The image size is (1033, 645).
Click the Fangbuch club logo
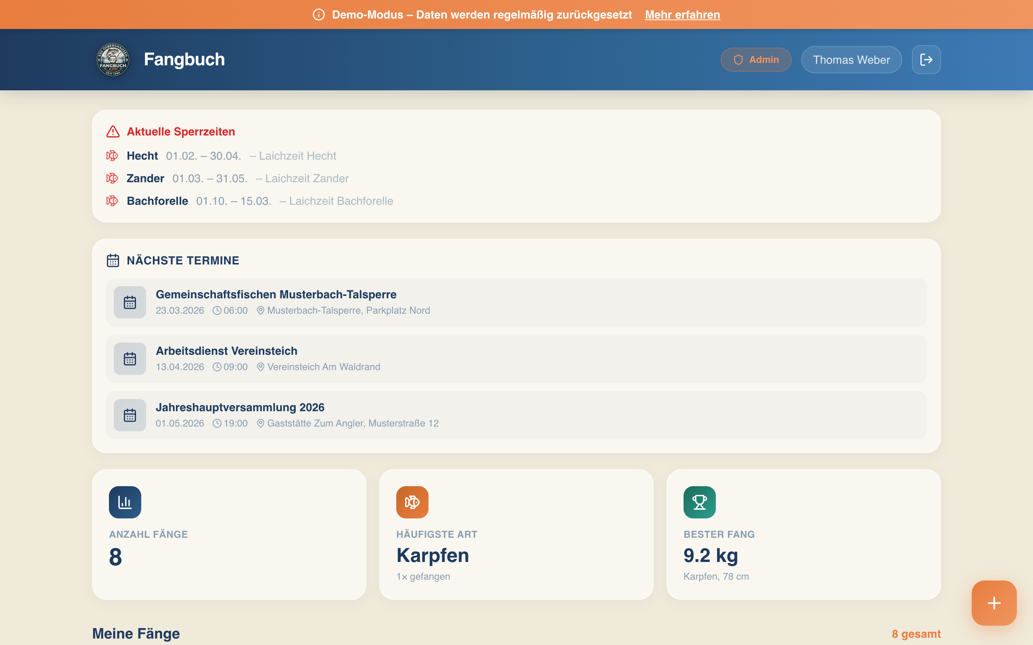coord(113,59)
